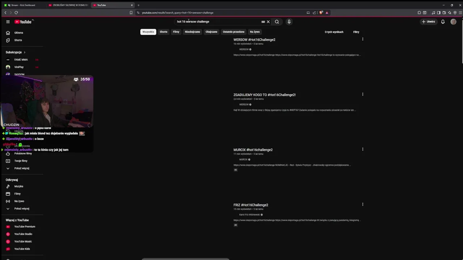Toggle the browser sidebar panel icon

tap(439, 13)
